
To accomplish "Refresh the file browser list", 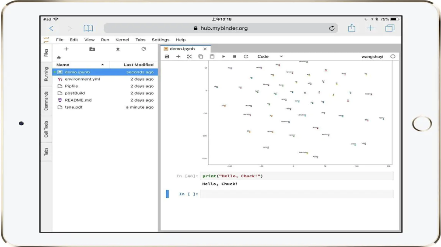I will click(x=143, y=49).
